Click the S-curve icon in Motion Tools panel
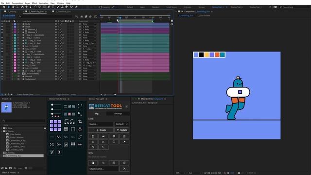This screenshot has height=175, width=311. 80,137
